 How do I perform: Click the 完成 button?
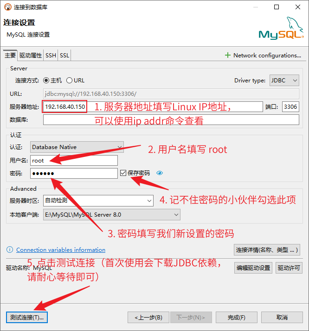[236, 318]
